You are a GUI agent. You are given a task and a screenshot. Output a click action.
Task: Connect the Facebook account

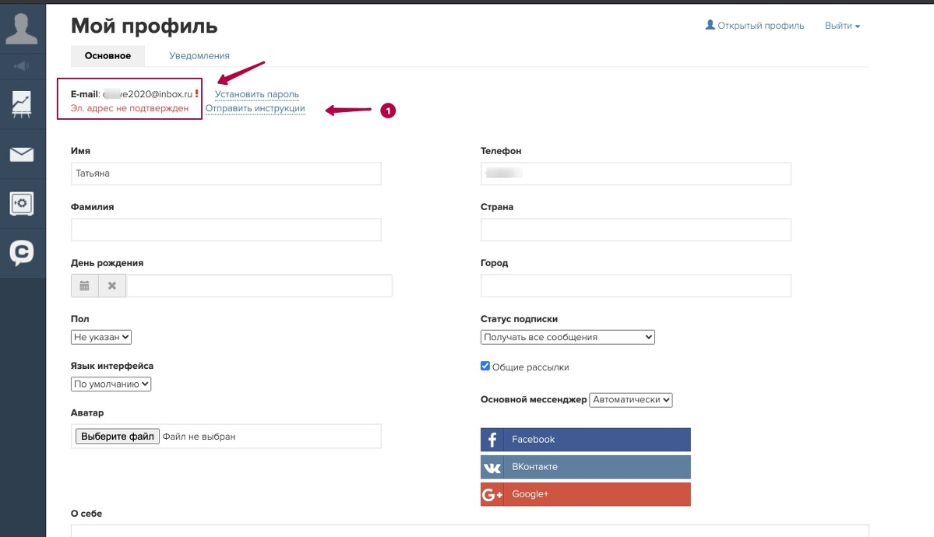tap(586, 440)
